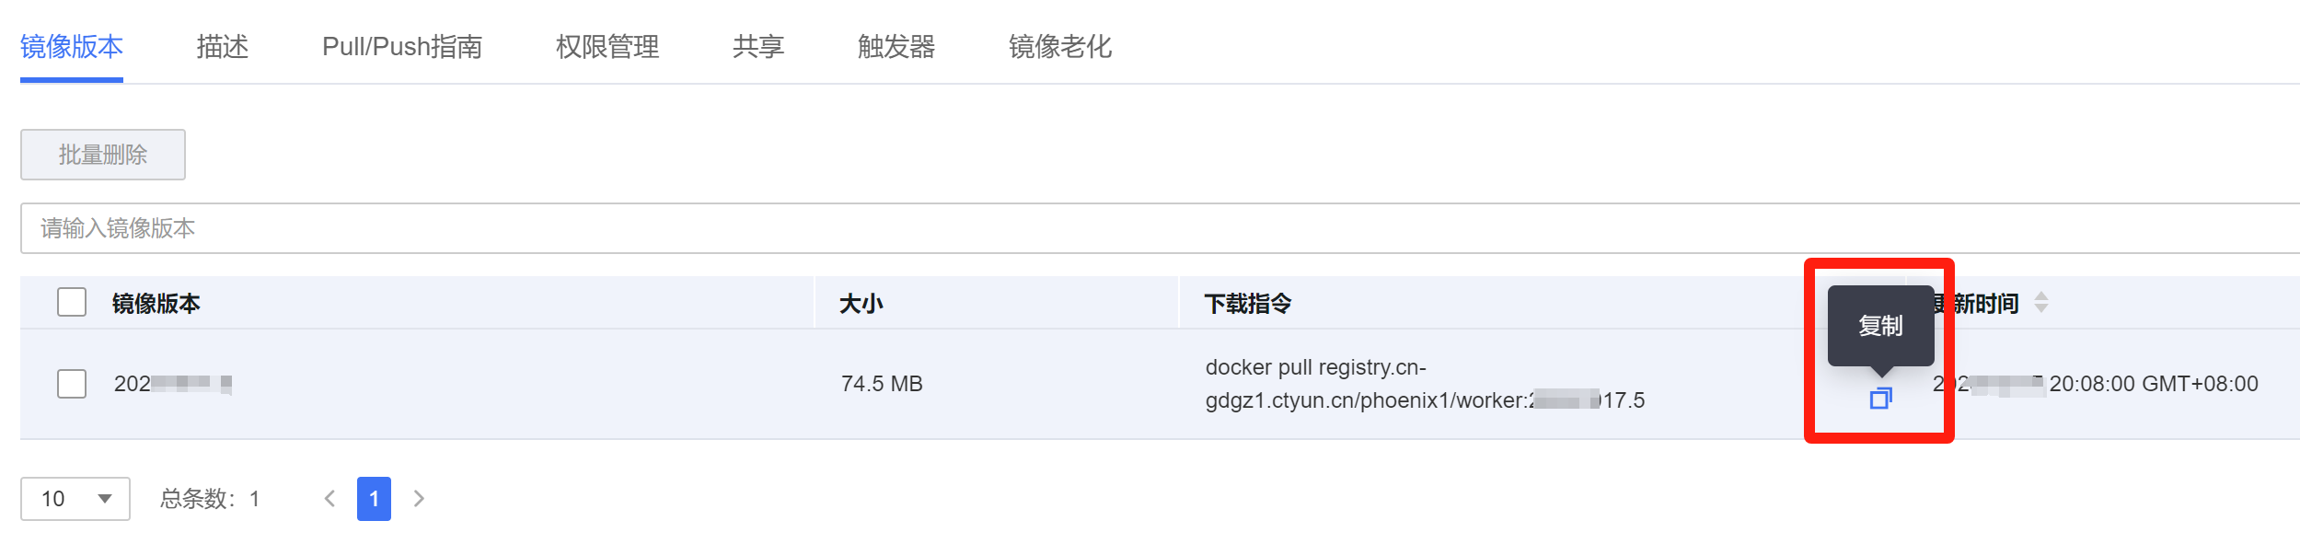The height and width of the screenshot is (544, 2300).
Task: Go to the 触发器 tab
Action: tap(896, 47)
